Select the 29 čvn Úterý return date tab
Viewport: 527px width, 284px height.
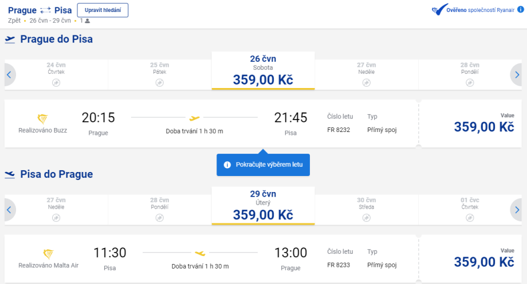(263, 206)
